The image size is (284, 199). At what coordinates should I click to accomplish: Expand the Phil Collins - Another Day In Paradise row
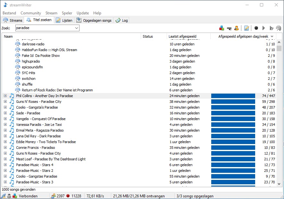[5, 96]
